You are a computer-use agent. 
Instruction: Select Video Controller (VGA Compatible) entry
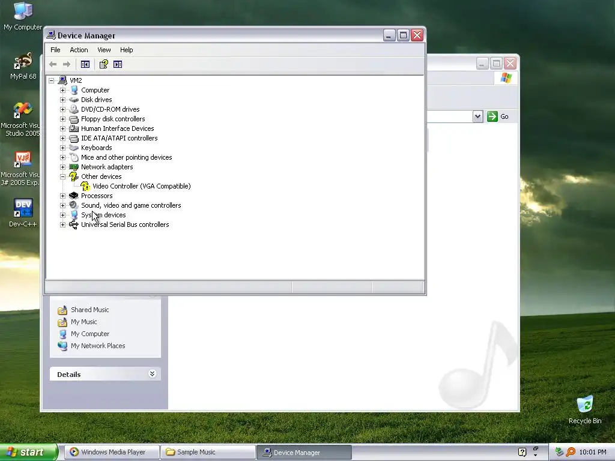[x=142, y=186]
